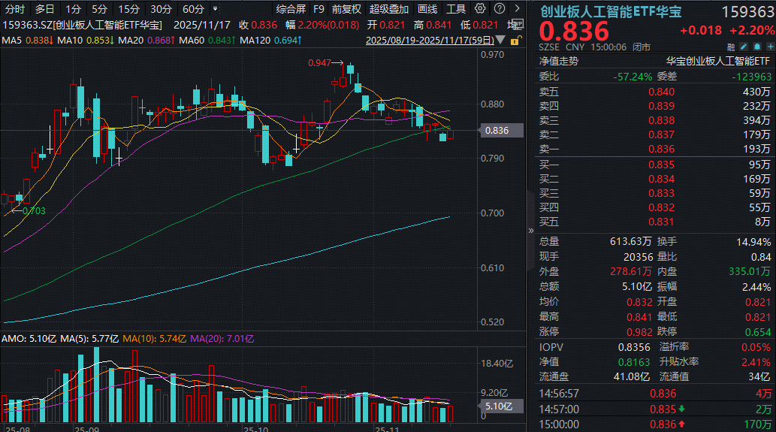The height and width of the screenshot is (432, 776).
Task: Open the 前复权 adjustment selector
Action: click(346, 9)
